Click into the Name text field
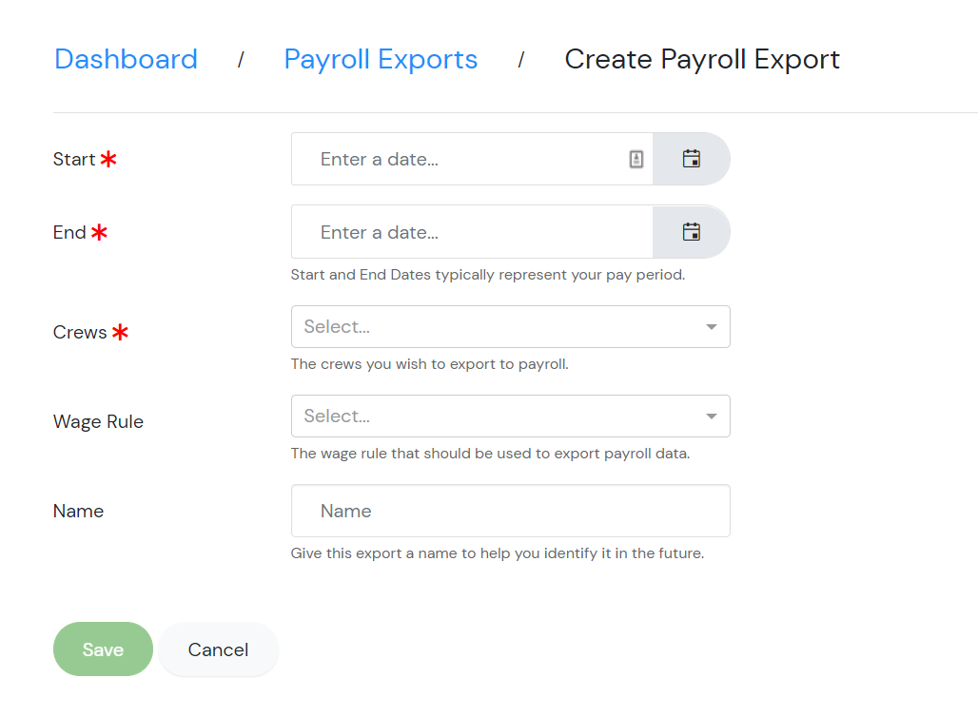The height and width of the screenshot is (717, 978). pos(510,511)
